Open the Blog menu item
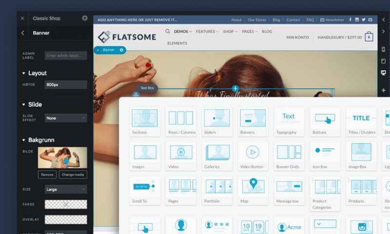Screen dimensions: 390x234 tap(267, 32)
